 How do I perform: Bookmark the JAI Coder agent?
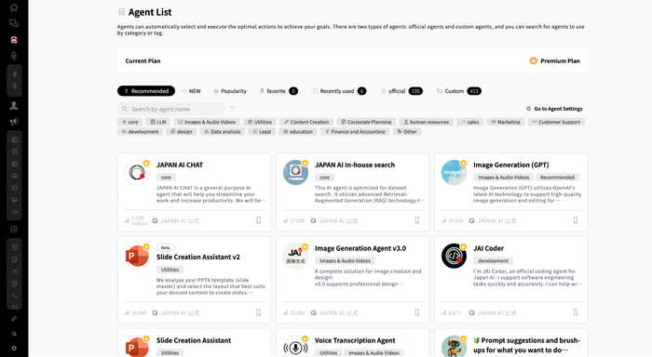click(576, 312)
